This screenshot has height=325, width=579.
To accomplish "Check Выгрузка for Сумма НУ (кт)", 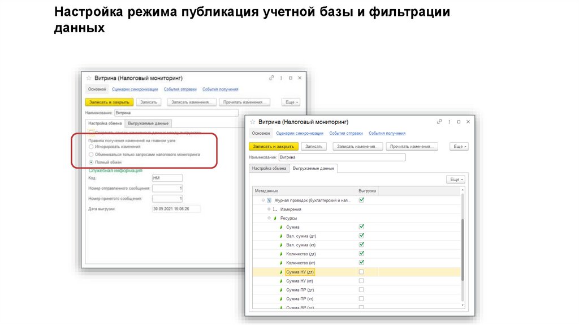I will [361, 281].
